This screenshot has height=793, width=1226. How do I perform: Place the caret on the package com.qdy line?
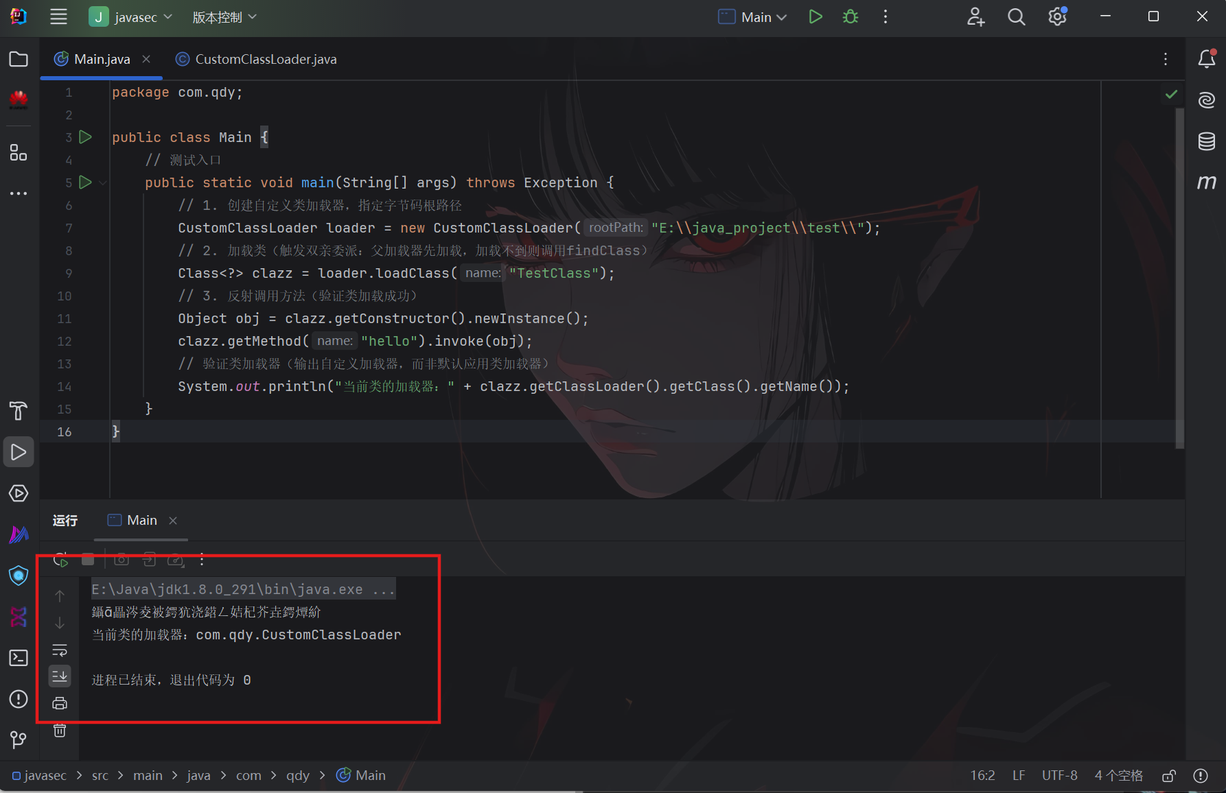[177, 92]
